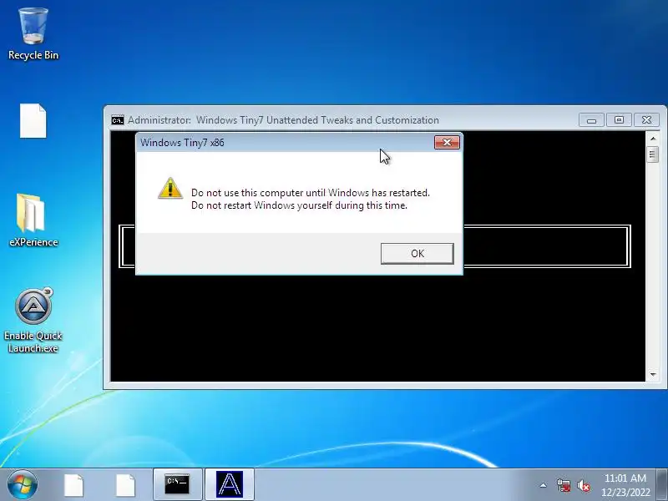668x501 pixels.
Task: Open the Recycle Bin desktop icon
Action: (33, 34)
